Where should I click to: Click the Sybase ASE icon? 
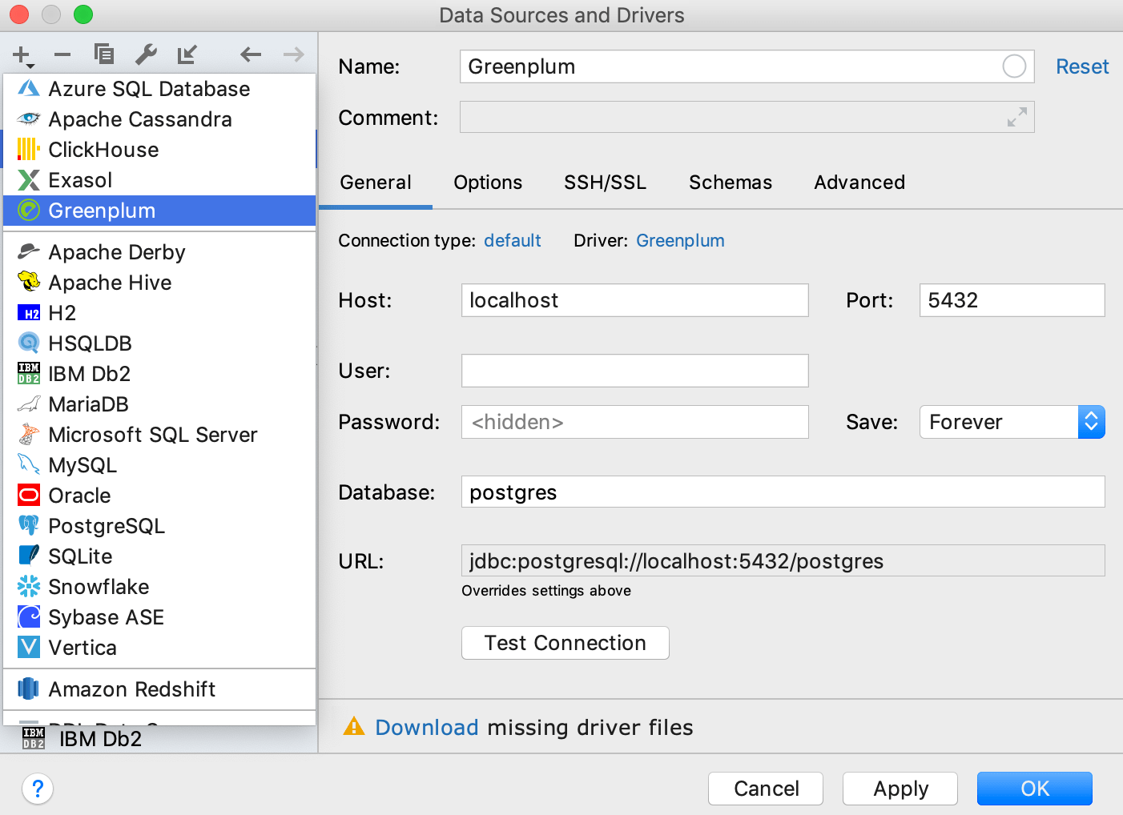pyautogui.click(x=29, y=617)
